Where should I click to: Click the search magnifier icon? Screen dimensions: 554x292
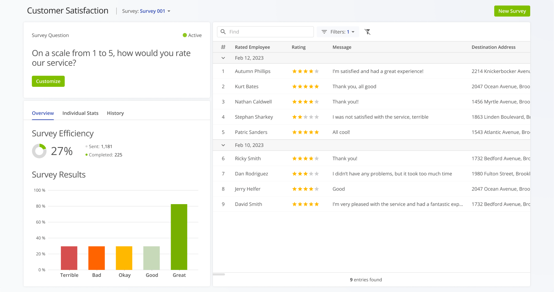point(223,32)
